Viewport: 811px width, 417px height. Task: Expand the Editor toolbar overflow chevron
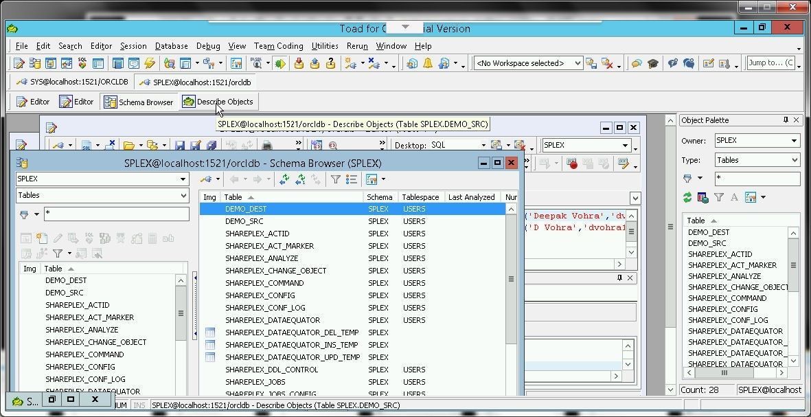(x=299, y=143)
